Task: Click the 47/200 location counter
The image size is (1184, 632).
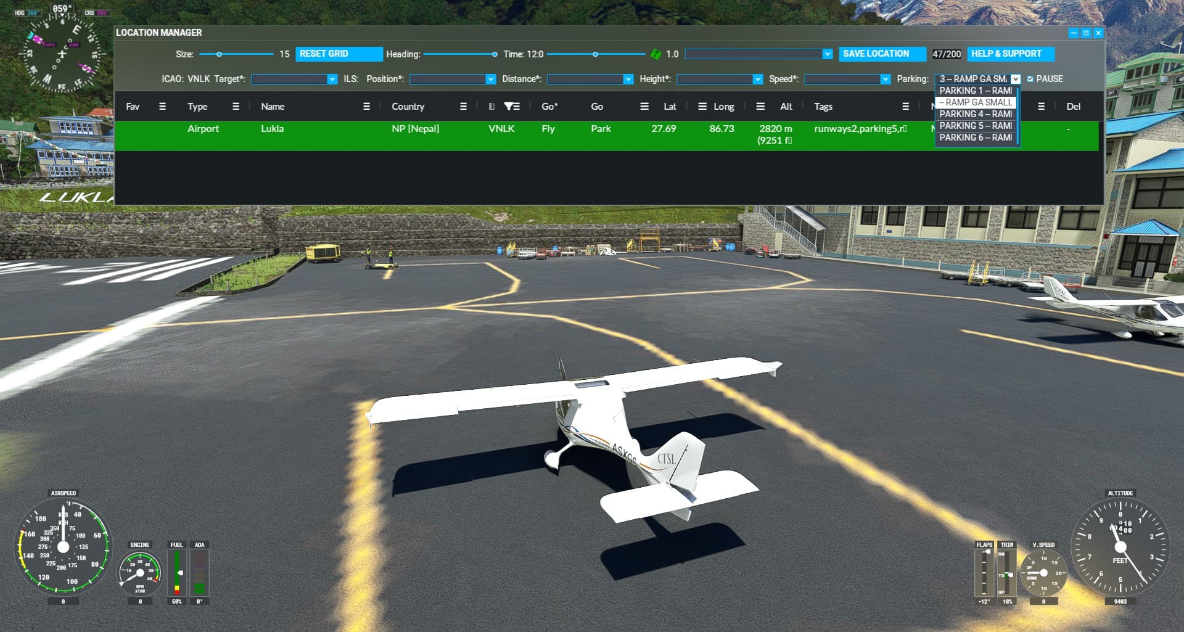Action: (946, 54)
